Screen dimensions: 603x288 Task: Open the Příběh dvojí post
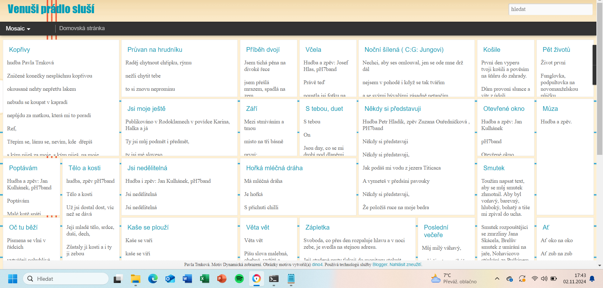pos(263,50)
